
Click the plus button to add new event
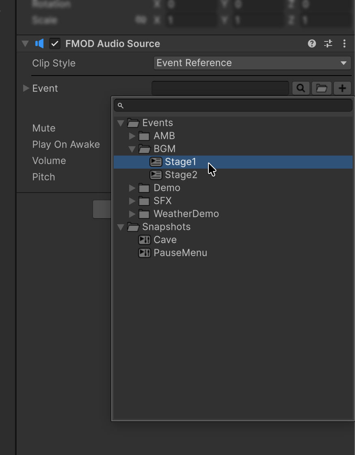coord(342,88)
